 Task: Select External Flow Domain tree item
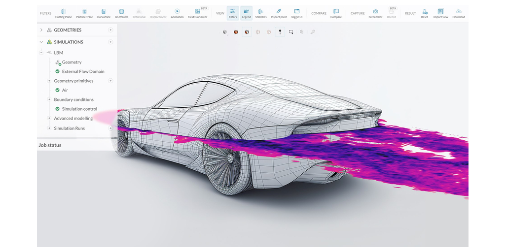[83, 71]
